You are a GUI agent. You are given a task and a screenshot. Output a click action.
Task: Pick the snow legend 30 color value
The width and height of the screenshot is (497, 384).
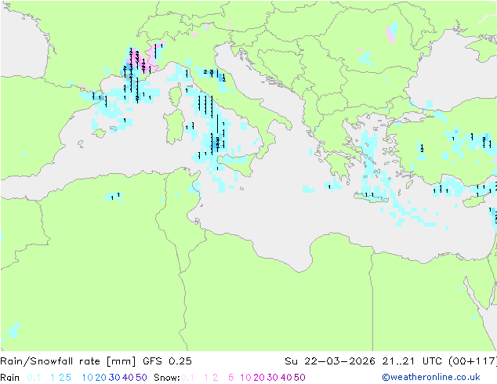(273, 378)
